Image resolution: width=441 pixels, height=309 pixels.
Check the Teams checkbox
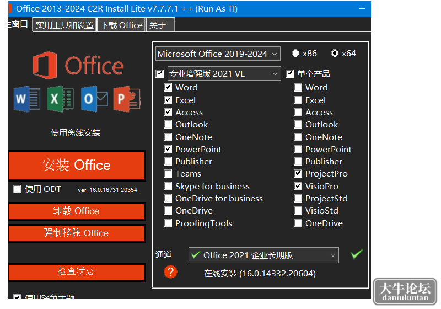168,174
